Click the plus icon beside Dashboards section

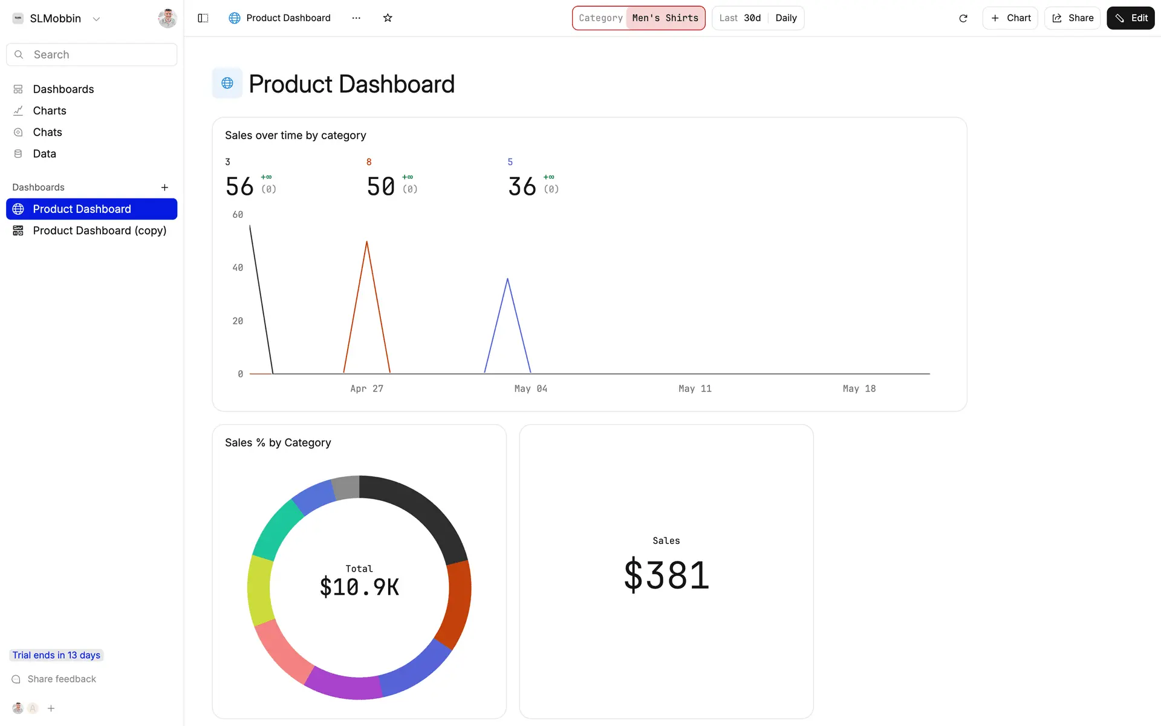point(164,188)
